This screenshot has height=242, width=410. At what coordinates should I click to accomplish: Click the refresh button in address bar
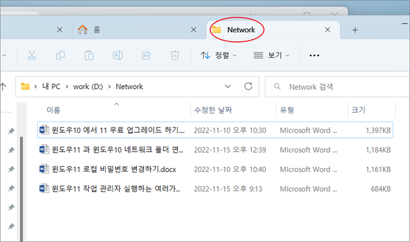point(248,86)
